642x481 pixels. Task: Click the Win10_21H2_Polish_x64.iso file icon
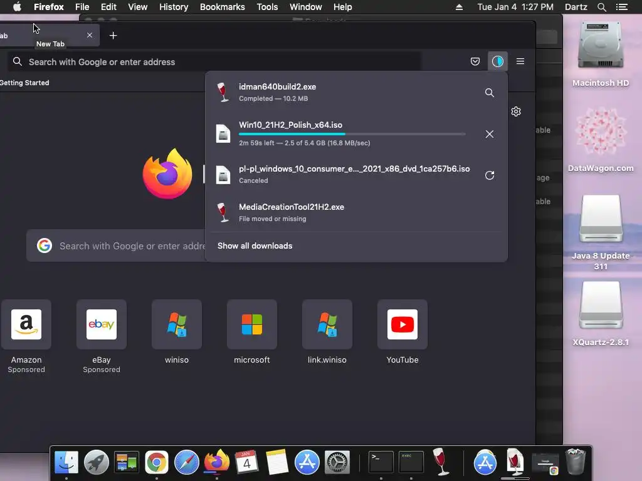pyautogui.click(x=223, y=133)
